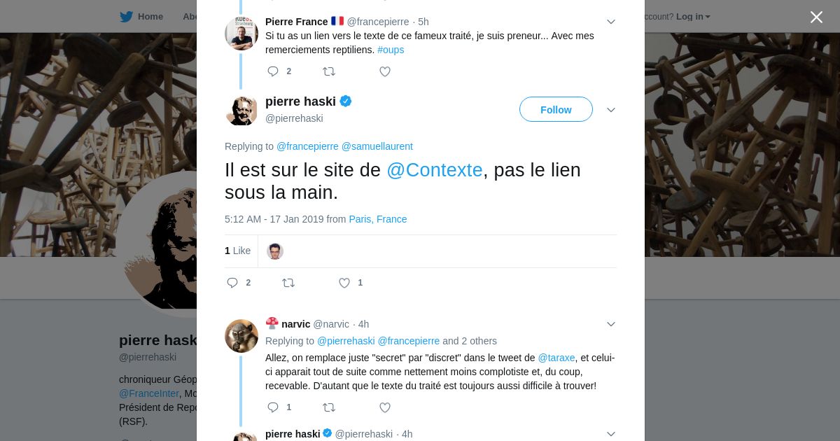Like Pierre France's tweet
The width and height of the screenshot is (840, 441).
pyautogui.click(x=385, y=71)
